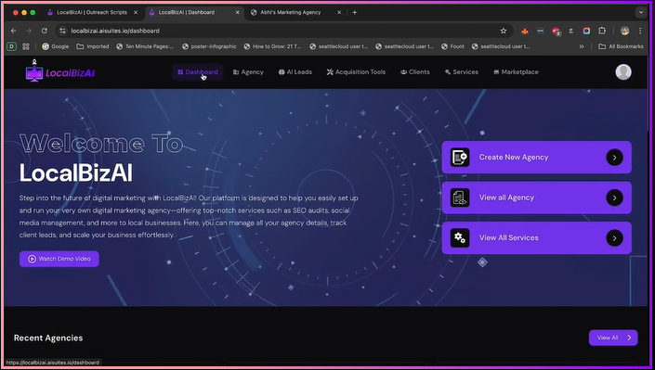Click the Create New Agency arrow chevron
The width and height of the screenshot is (655, 370).
coord(614,158)
